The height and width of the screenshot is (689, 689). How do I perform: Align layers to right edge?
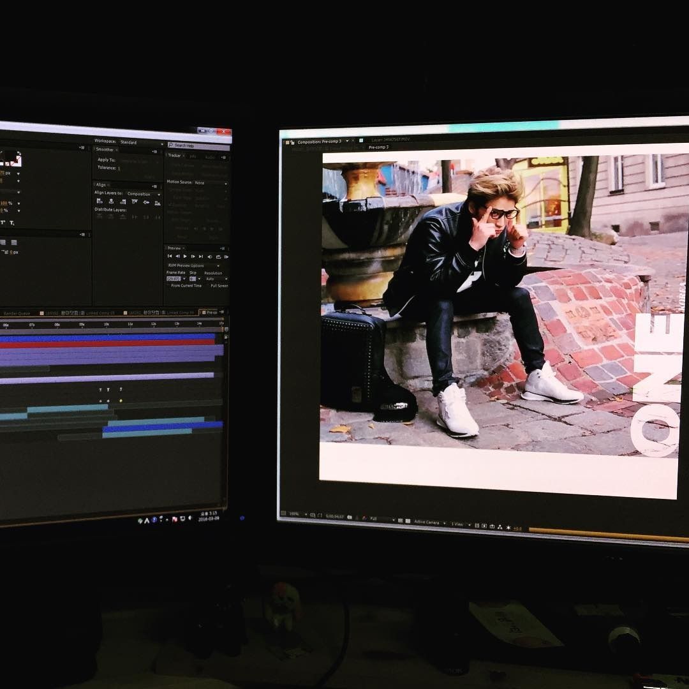pos(123,202)
